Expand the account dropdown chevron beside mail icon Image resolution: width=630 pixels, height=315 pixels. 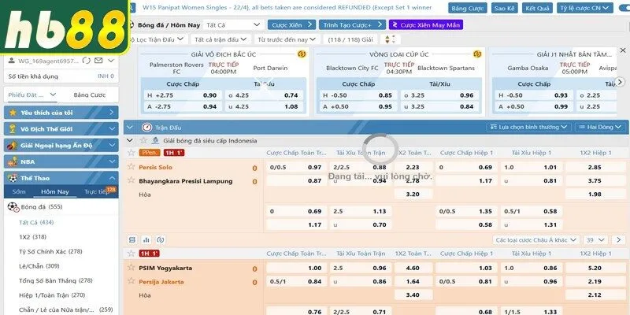[x=111, y=61]
